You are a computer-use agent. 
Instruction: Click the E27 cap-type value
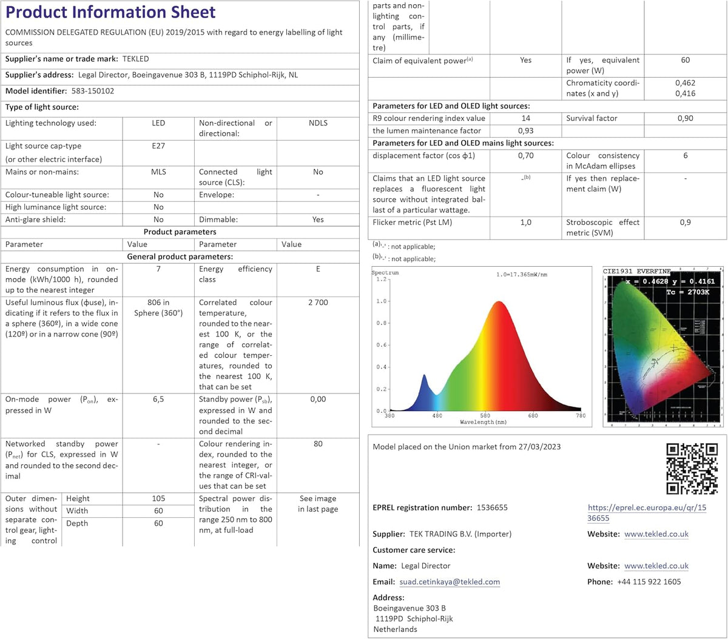(158, 146)
